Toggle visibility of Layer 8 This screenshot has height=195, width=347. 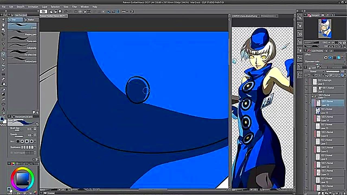306,134
